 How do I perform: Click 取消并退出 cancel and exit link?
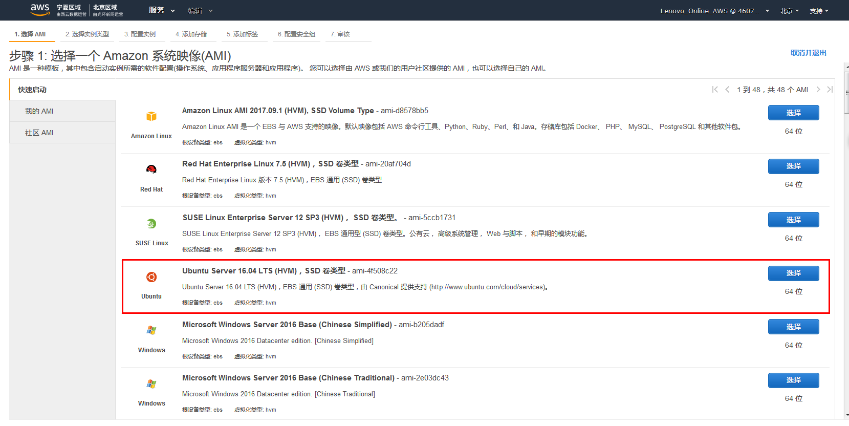coord(808,53)
